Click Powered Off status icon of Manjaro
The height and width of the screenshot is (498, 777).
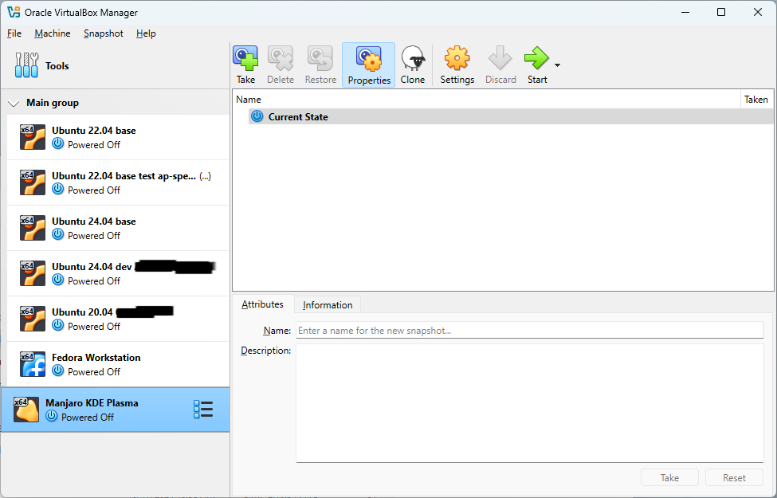(x=52, y=416)
